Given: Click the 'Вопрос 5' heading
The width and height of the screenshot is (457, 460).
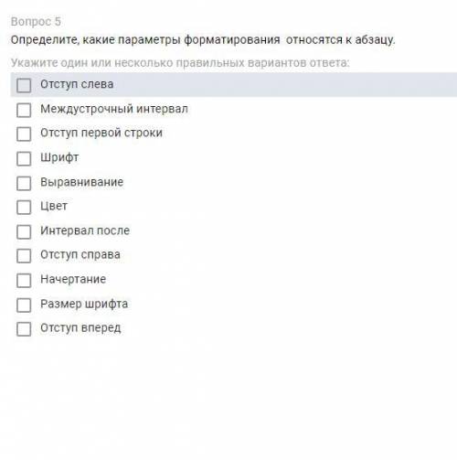Looking at the screenshot, I should (x=36, y=22).
